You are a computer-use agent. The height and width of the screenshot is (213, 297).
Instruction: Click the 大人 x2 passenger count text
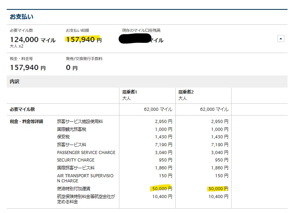(17, 46)
